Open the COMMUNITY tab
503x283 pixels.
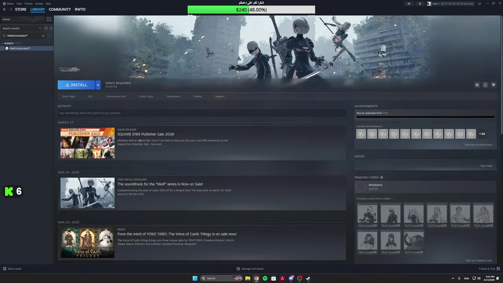coord(60,9)
